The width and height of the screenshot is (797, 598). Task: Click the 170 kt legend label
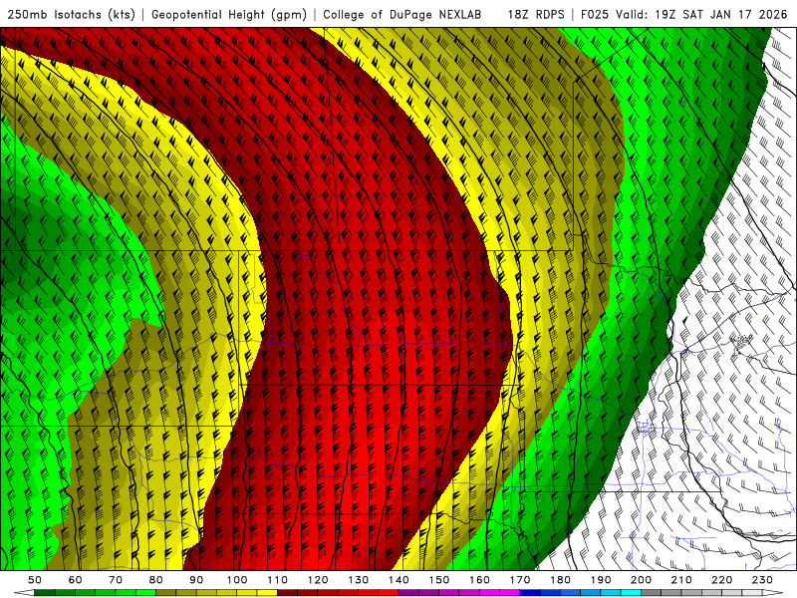pyautogui.click(x=520, y=580)
